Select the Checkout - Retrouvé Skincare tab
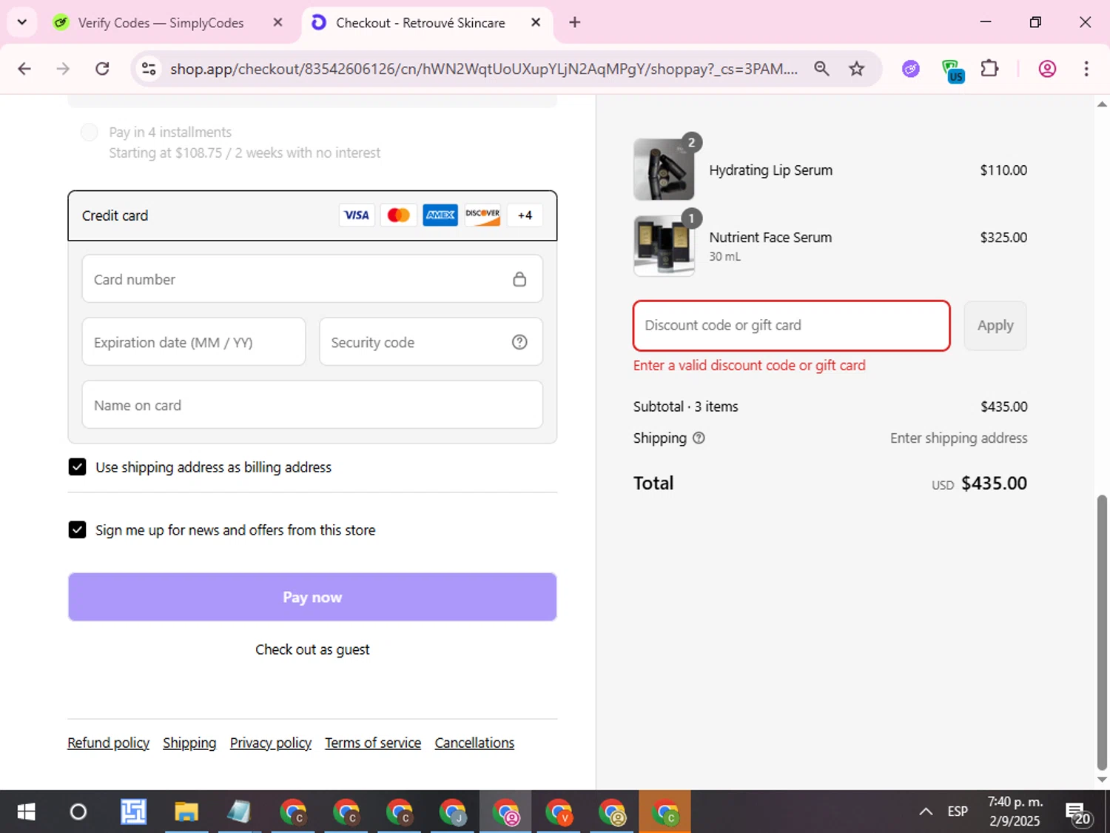Image resolution: width=1110 pixels, height=833 pixels. click(x=420, y=23)
